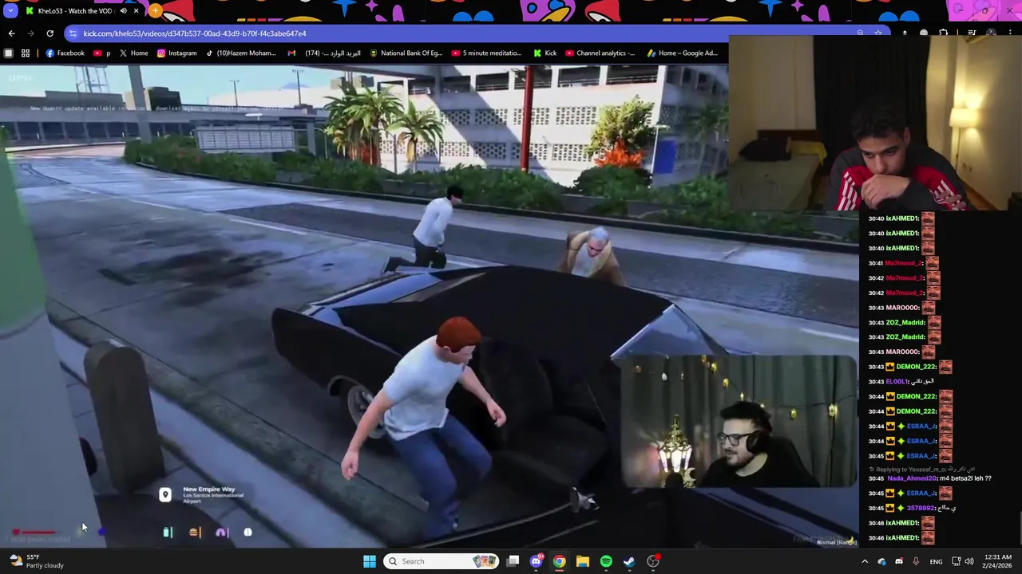Click the Discord icon in system tray
Image resolution: width=1022 pixels, height=574 pixels.
(899, 561)
